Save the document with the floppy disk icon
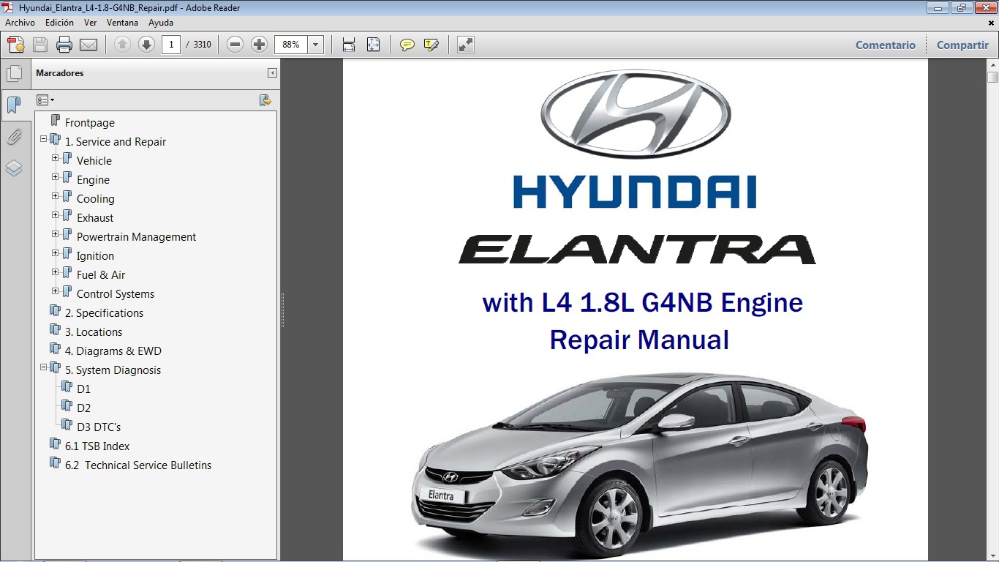 pos(40,45)
